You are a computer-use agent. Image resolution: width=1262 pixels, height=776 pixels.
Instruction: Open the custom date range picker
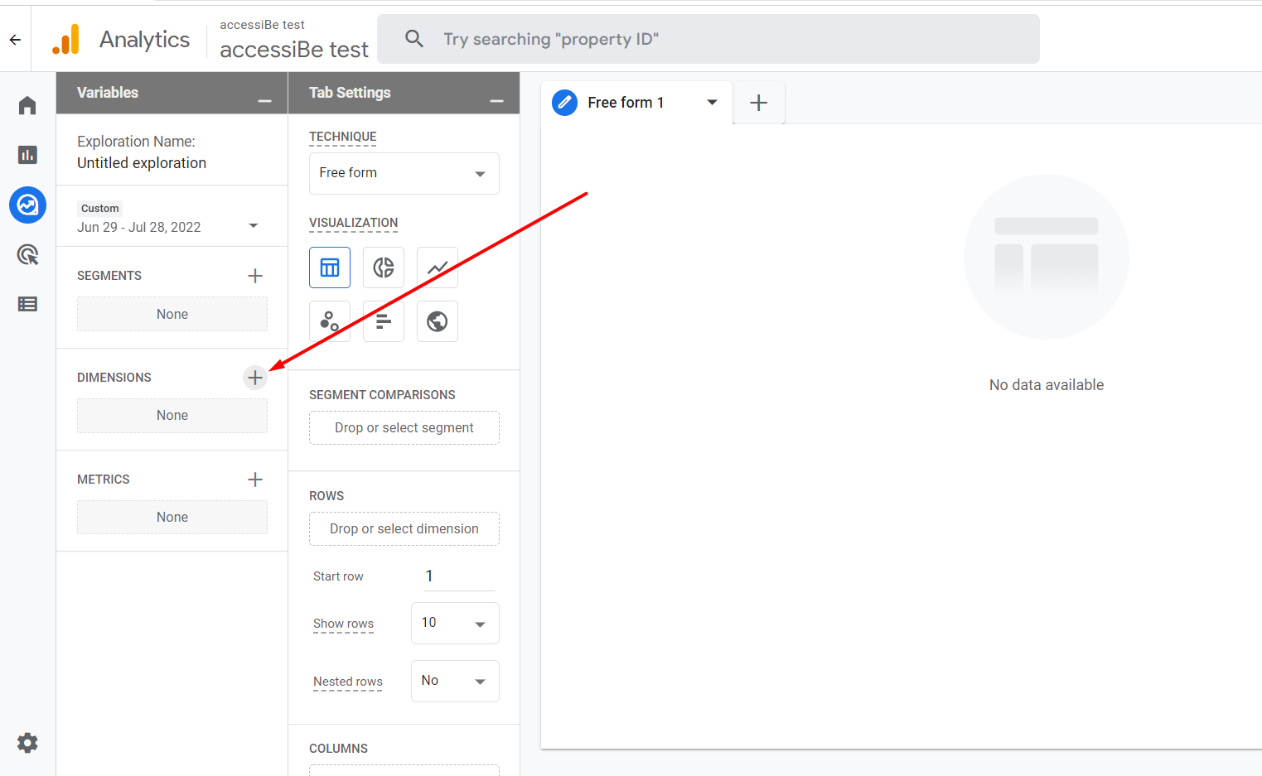[x=169, y=226]
